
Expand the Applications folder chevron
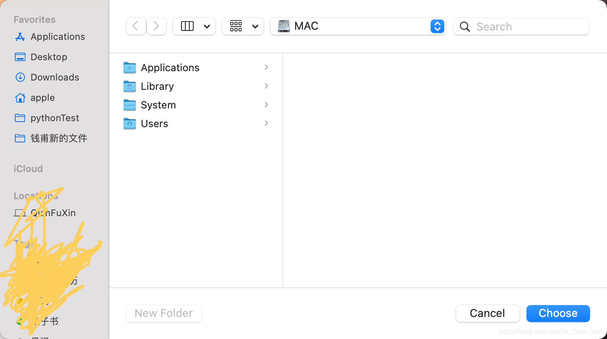(x=266, y=67)
